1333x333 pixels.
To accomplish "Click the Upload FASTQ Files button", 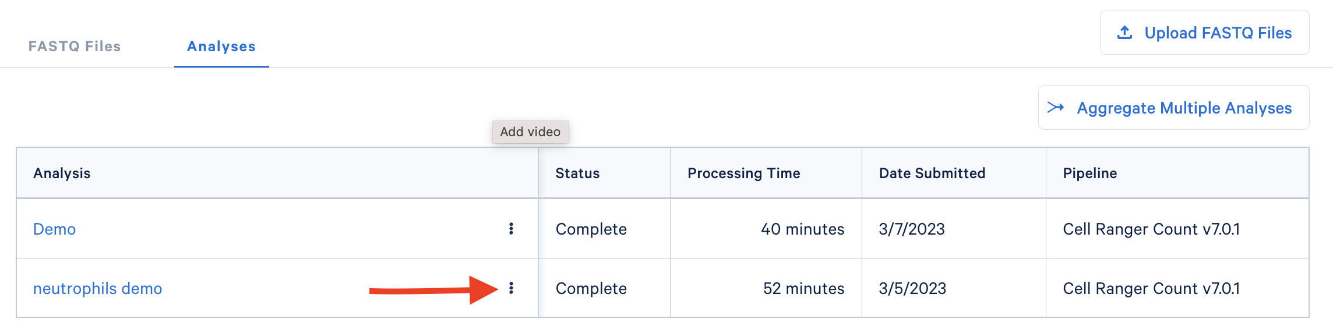I will 1204,33.
